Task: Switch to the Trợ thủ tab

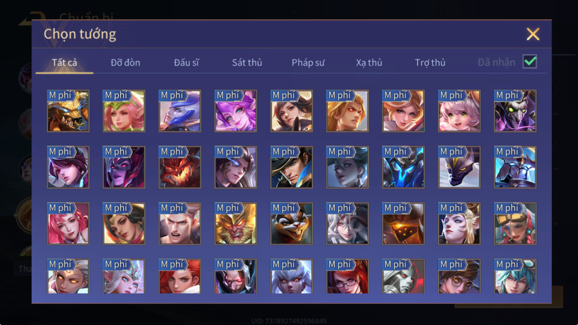Action: coord(430,63)
